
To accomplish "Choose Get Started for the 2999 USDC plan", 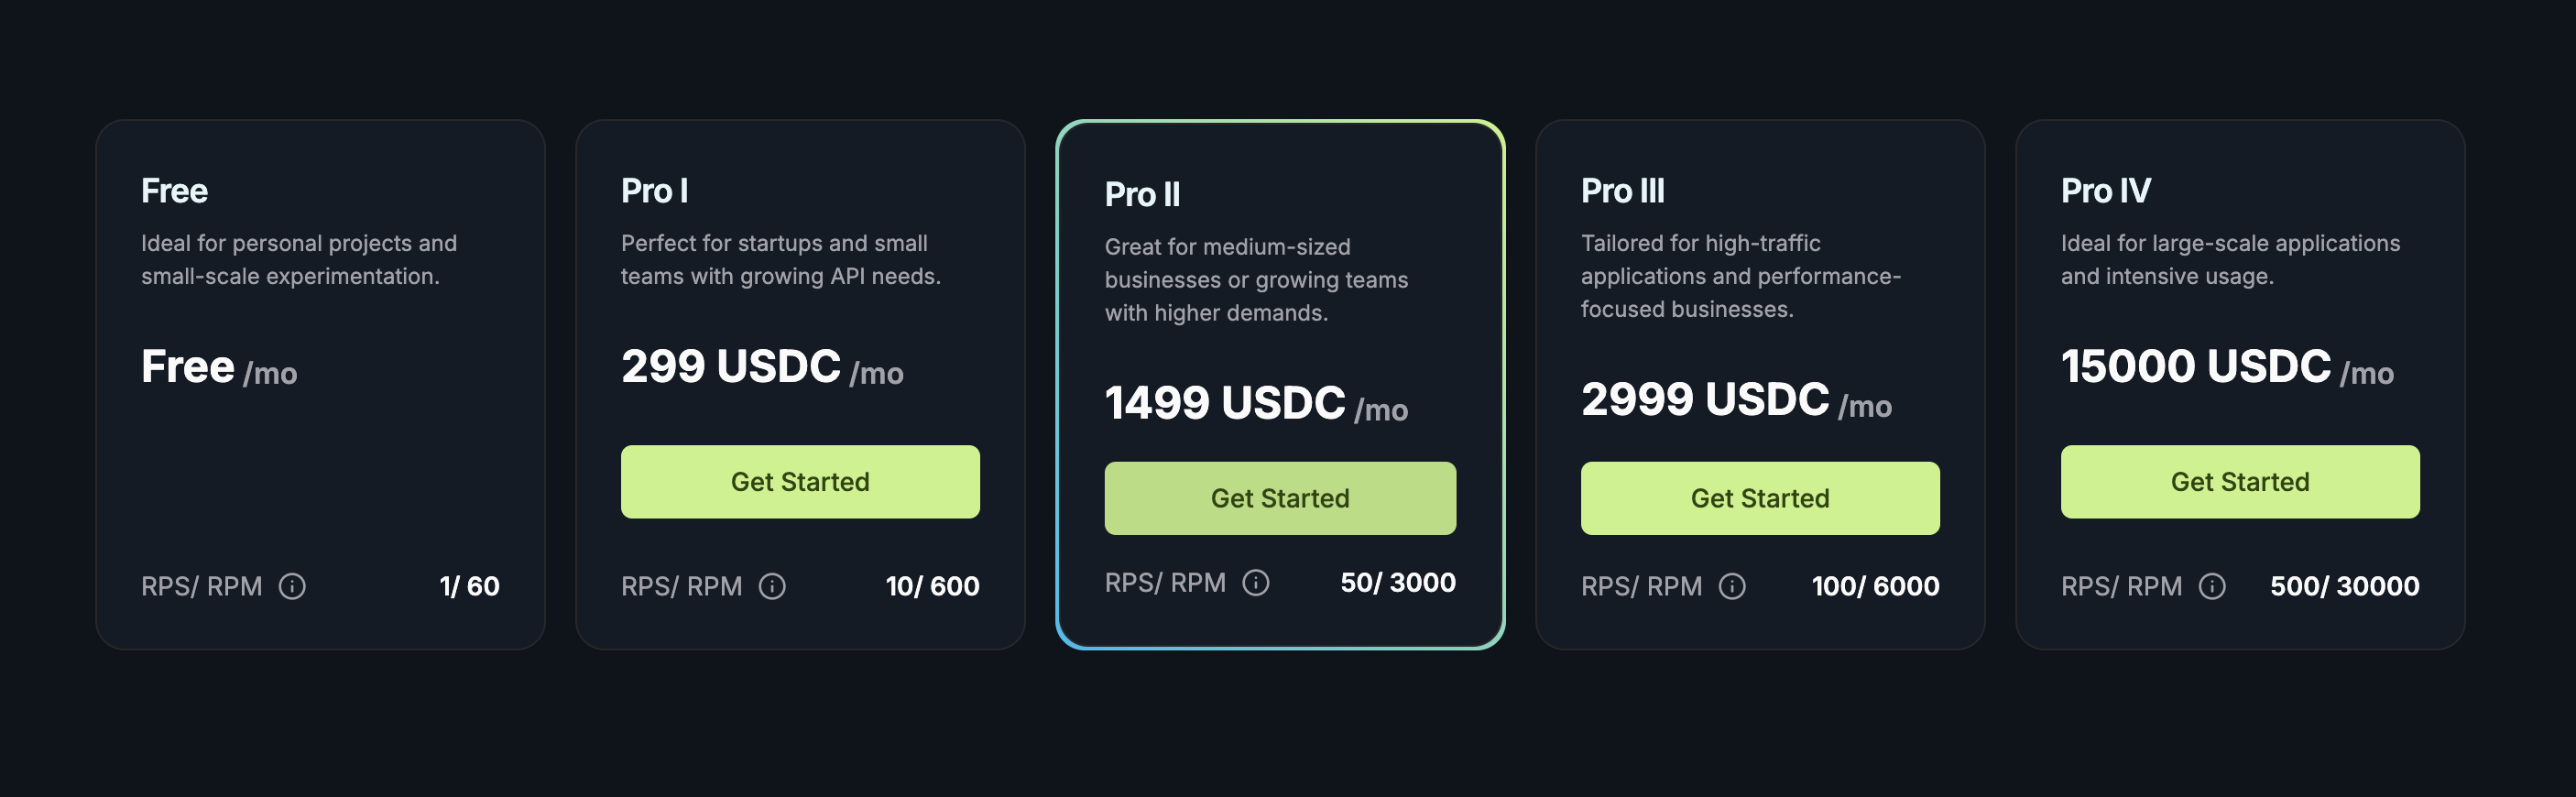I will coord(1760,498).
